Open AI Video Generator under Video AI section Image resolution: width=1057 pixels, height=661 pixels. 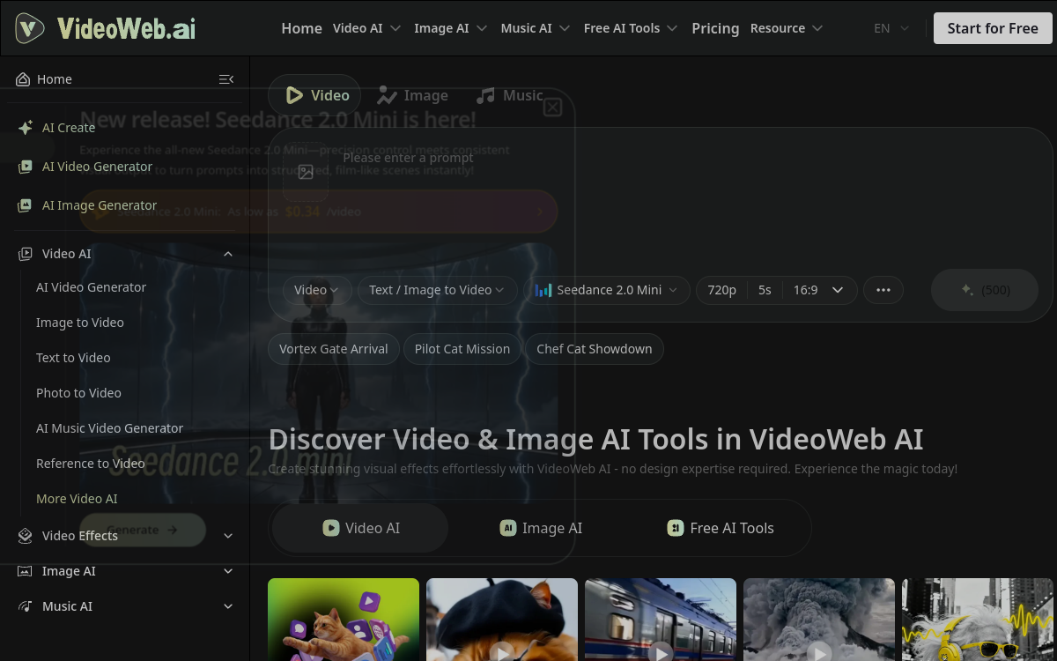92,287
